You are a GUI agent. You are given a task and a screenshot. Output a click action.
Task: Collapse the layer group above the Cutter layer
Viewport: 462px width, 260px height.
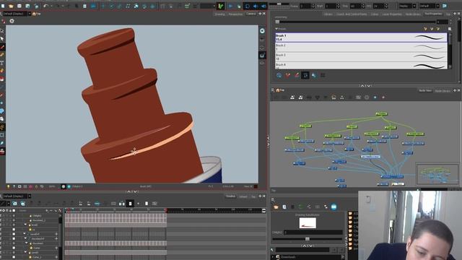click(27, 243)
